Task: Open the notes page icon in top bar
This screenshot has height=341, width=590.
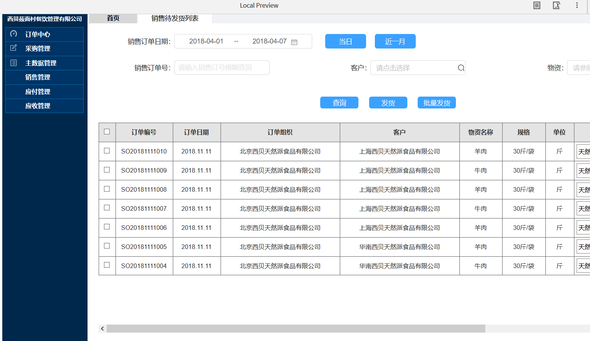Action: [537, 5]
